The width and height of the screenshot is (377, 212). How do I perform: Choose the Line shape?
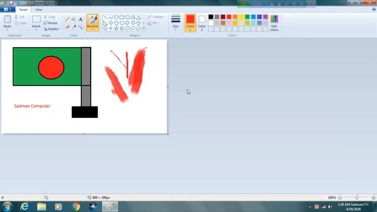click(105, 17)
